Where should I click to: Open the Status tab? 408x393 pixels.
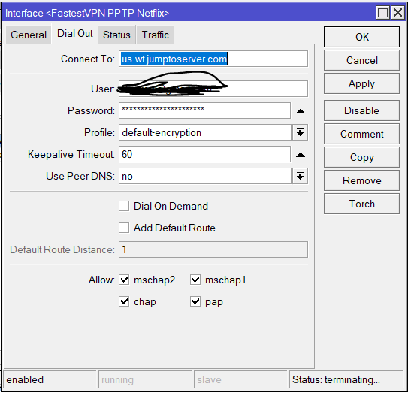[x=116, y=35]
